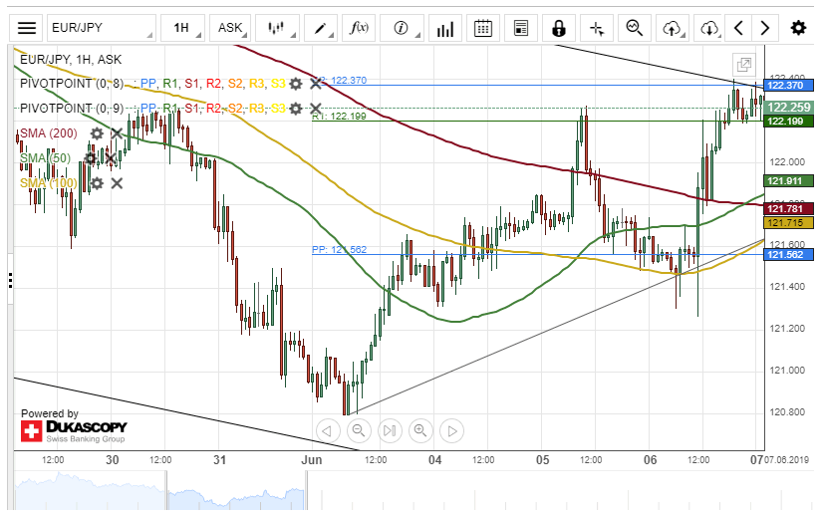The height and width of the screenshot is (517, 822).
Task: Click the 122.370 blue price label
Action: [789, 86]
